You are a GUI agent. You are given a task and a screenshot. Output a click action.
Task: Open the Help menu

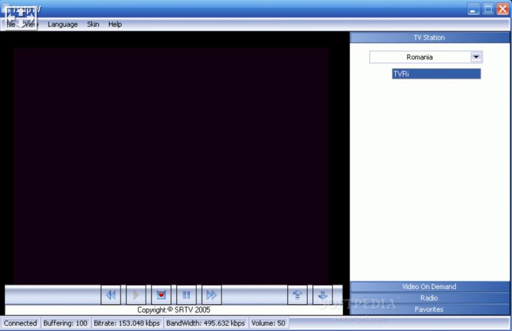115,24
